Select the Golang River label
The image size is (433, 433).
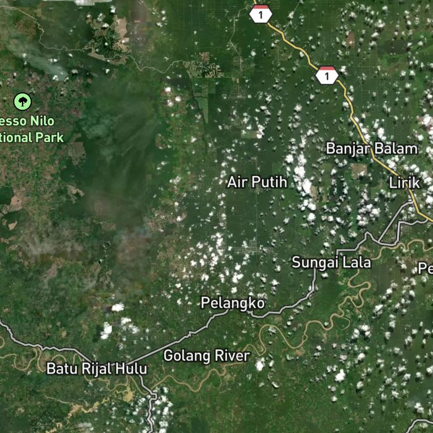click(x=207, y=356)
